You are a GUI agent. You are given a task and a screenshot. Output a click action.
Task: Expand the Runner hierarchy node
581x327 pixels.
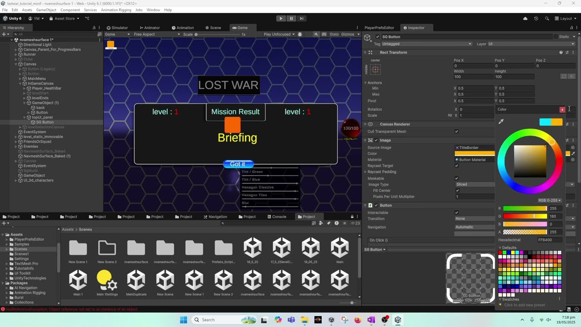[x=16, y=54]
